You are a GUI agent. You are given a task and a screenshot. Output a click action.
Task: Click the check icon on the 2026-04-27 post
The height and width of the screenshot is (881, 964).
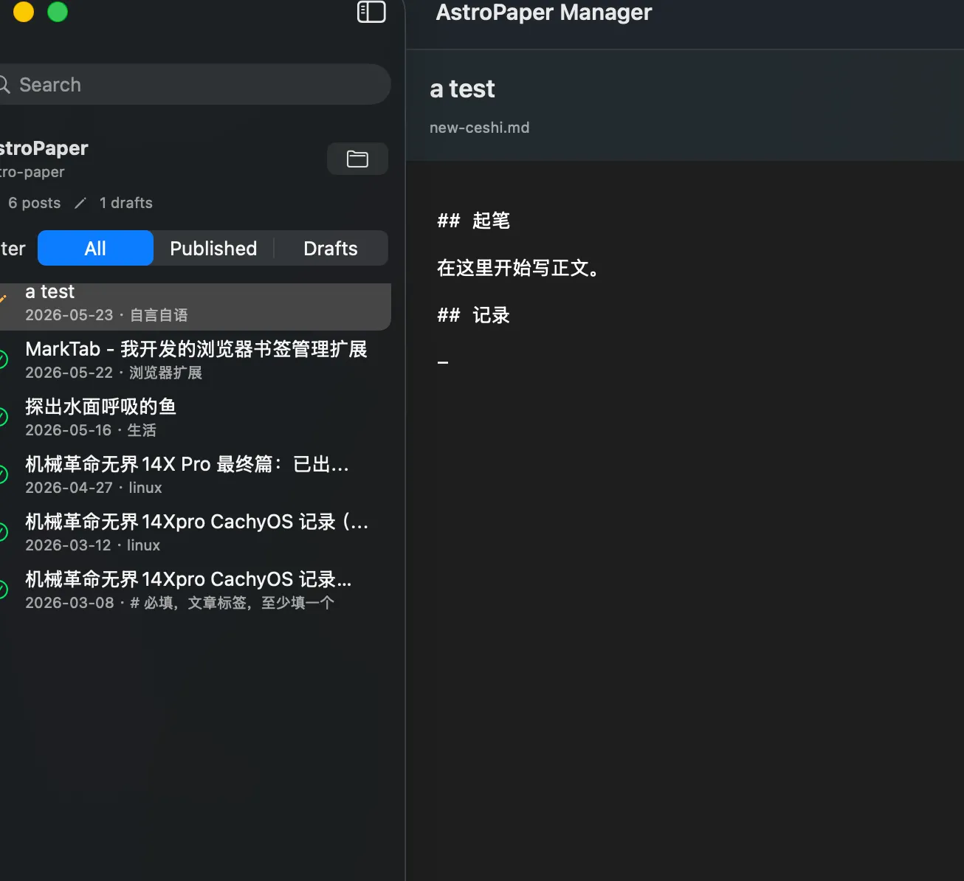(2, 474)
